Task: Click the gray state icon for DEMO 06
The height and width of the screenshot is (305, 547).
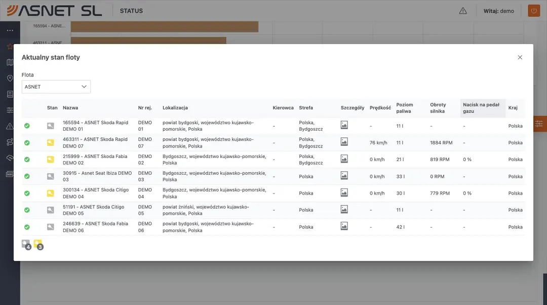Action: coord(51,227)
